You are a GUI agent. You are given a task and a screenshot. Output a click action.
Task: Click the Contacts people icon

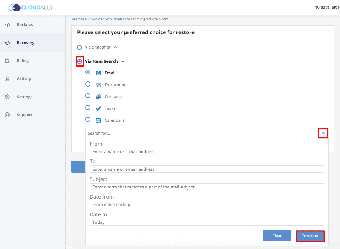pos(98,97)
